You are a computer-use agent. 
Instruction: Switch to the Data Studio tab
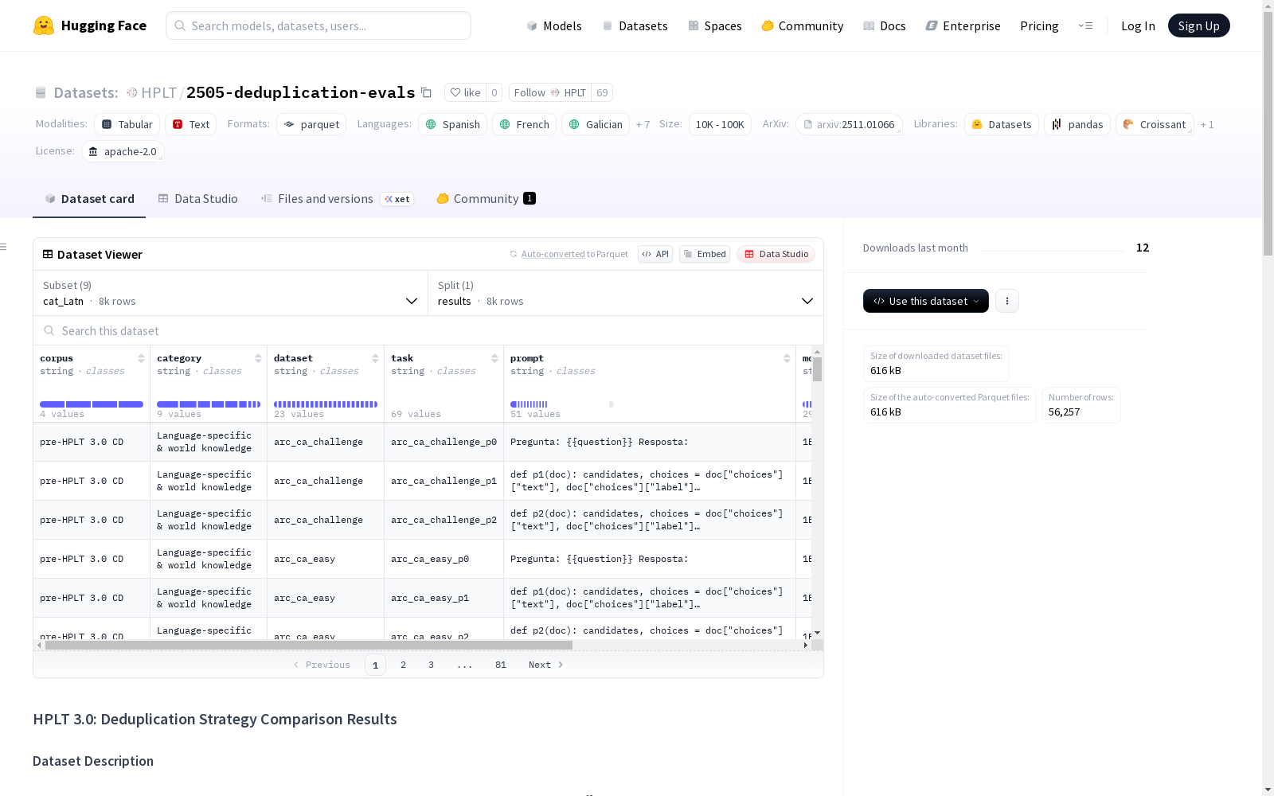[x=197, y=199]
